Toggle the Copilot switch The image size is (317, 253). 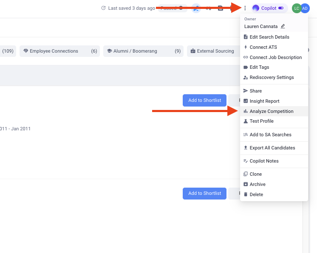click(x=281, y=8)
